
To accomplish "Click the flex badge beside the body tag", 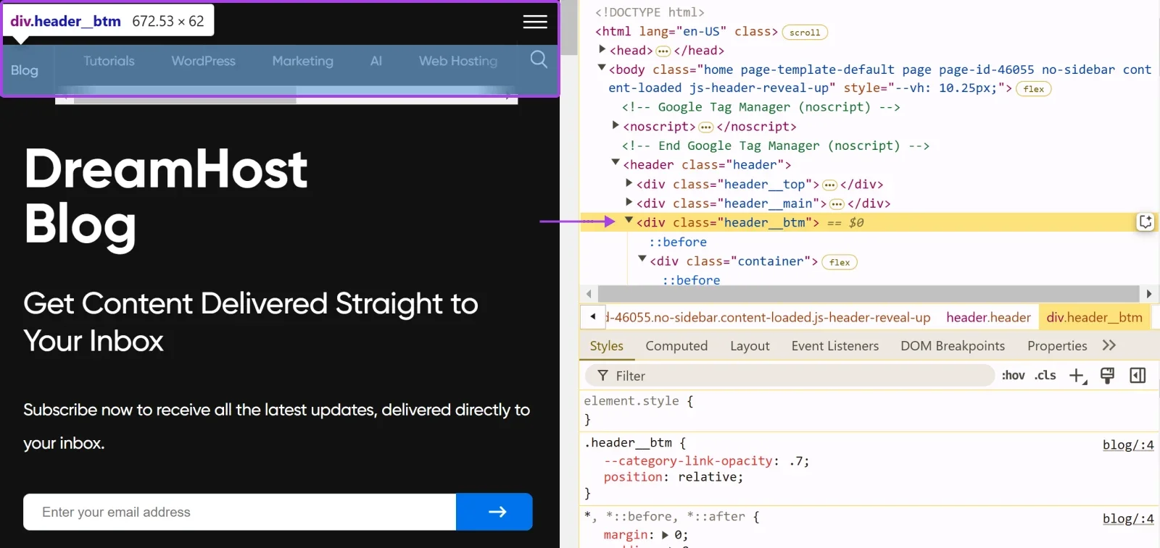I will (x=1034, y=89).
